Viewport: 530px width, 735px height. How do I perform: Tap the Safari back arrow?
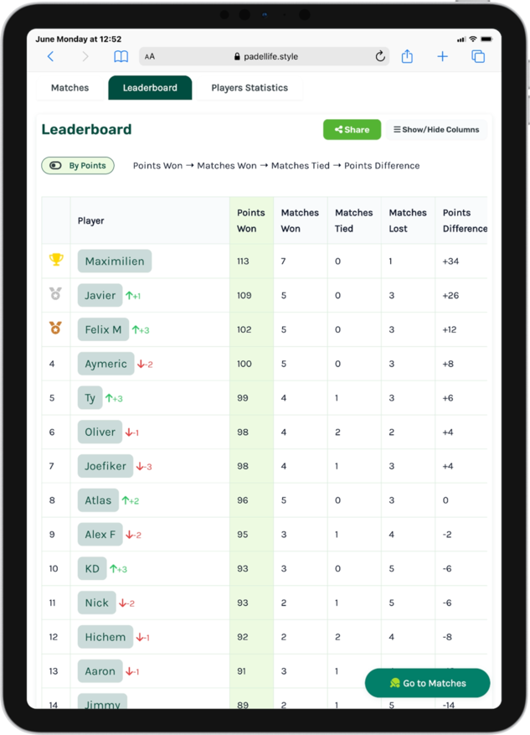point(50,57)
